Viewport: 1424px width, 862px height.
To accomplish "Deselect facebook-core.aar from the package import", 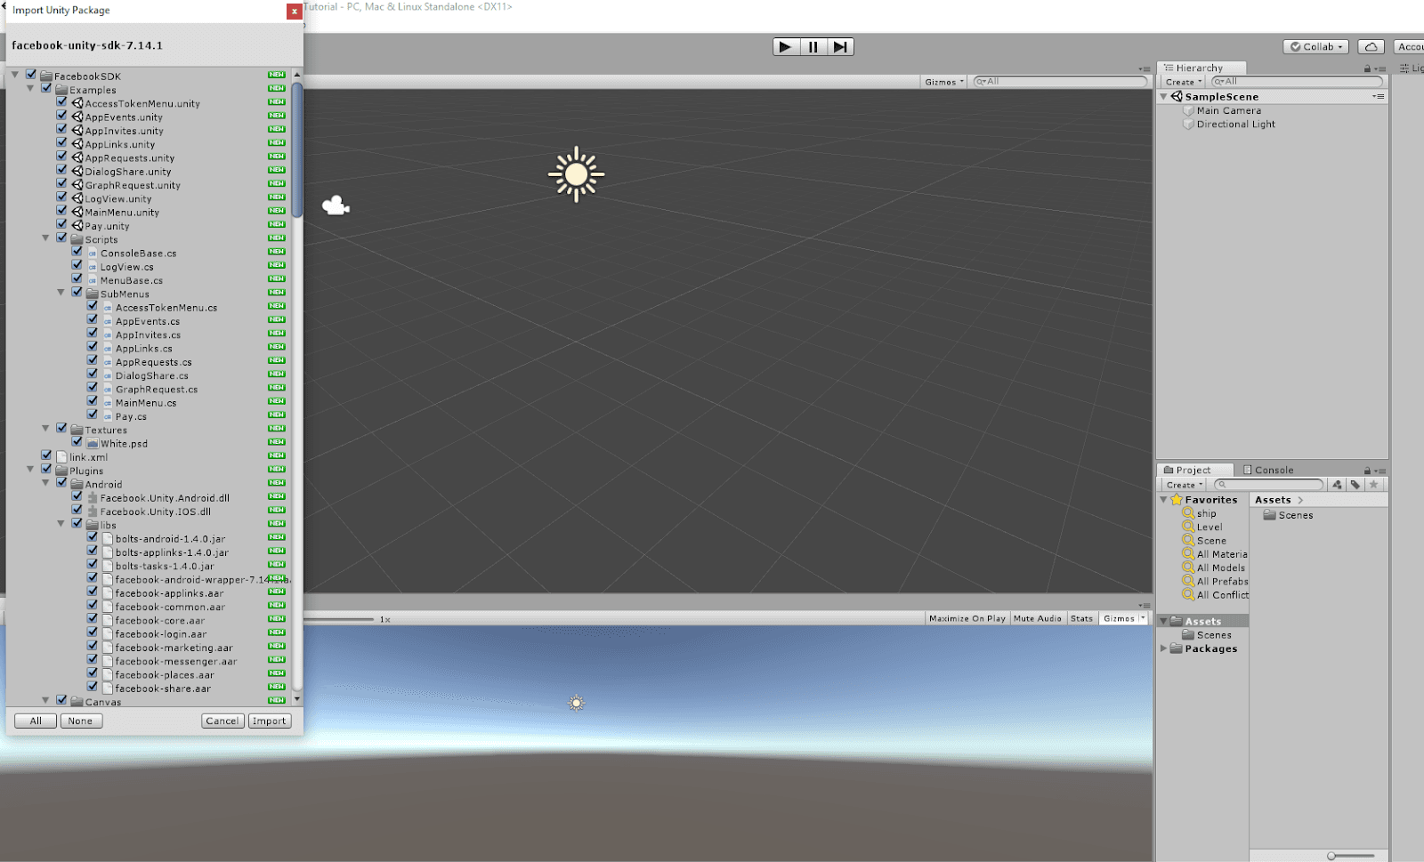I will 93,618.
